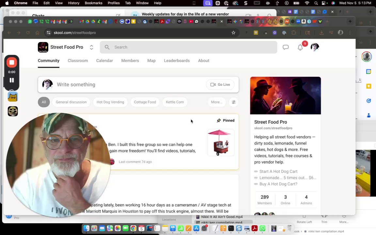Click the Pinned pin icon on the first post
This screenshot has width=376, height=235.
coord(219,121)
